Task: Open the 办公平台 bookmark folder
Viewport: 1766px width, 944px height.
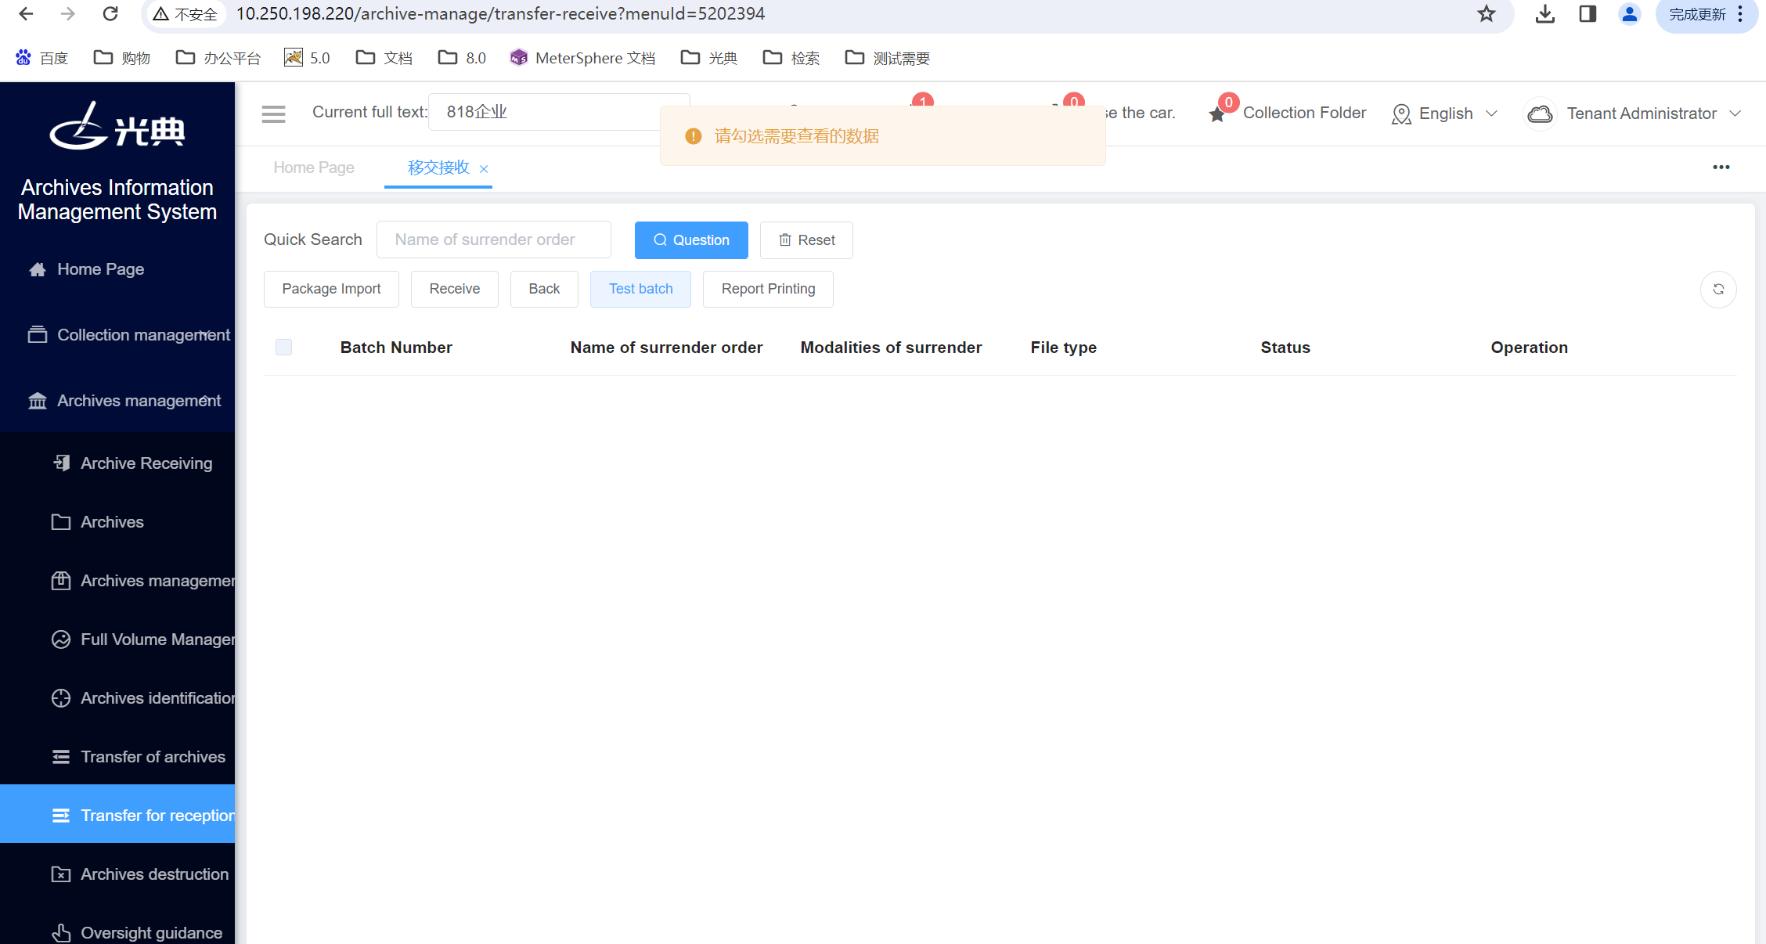Action: pos(218,58)
